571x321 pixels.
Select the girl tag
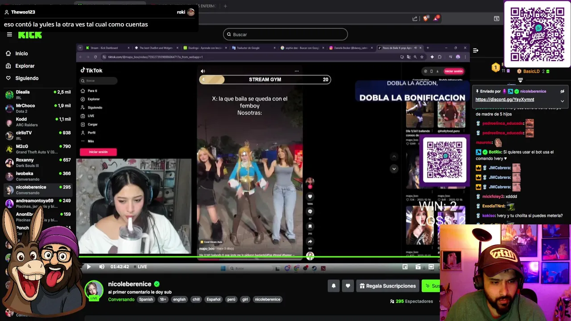click(245, 299)
